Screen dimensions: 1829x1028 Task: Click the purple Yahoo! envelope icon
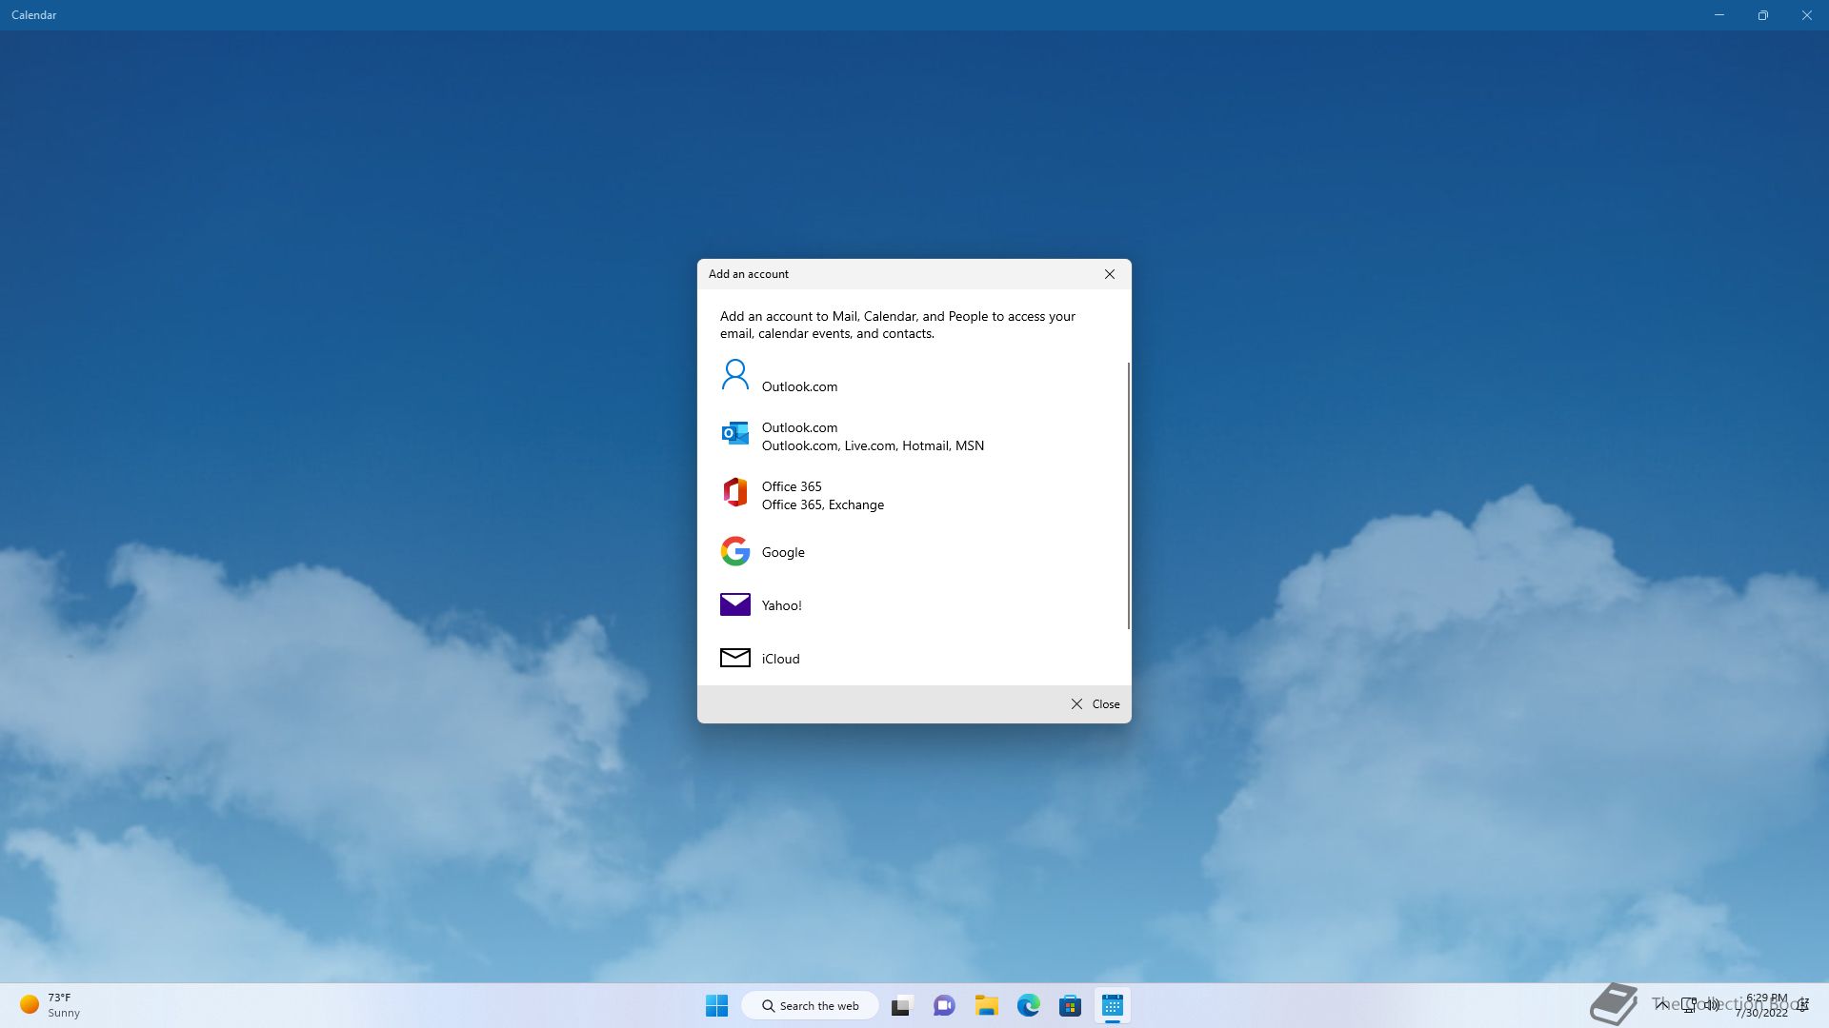pyautogui.click(x=734, y=604)
